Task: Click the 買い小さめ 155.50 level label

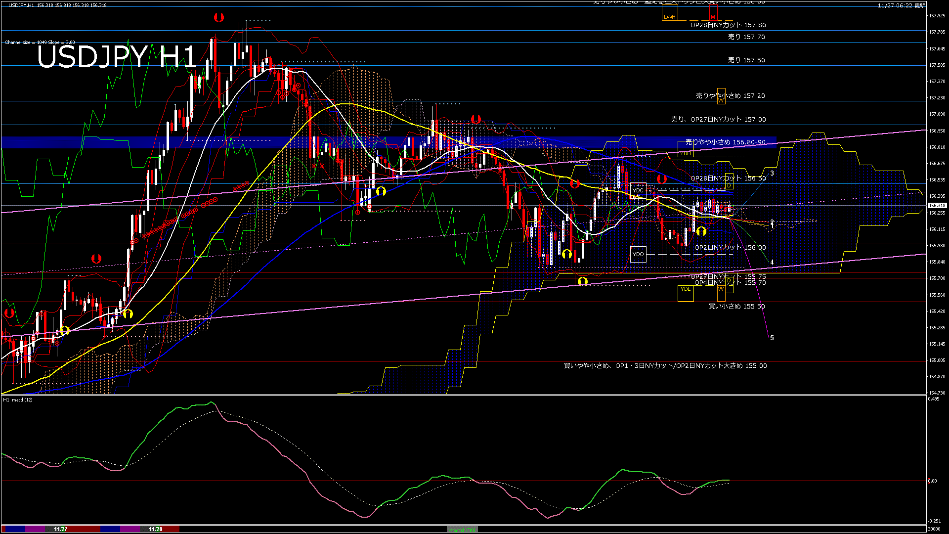Action: [736, 307]
